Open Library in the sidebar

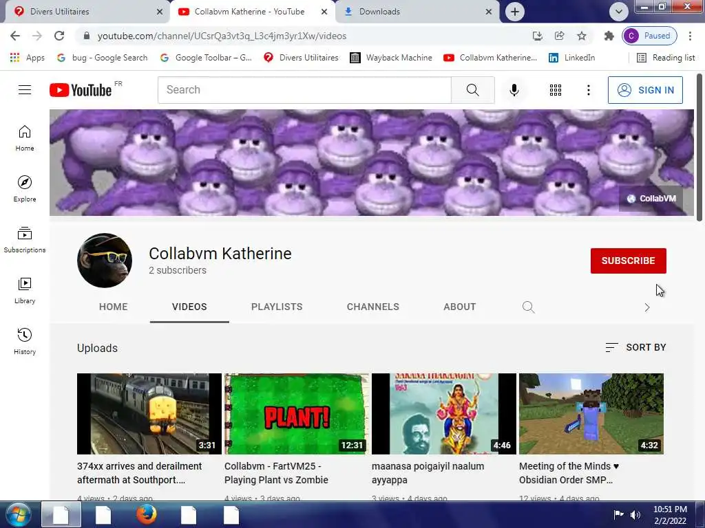(x=25, y=291)
